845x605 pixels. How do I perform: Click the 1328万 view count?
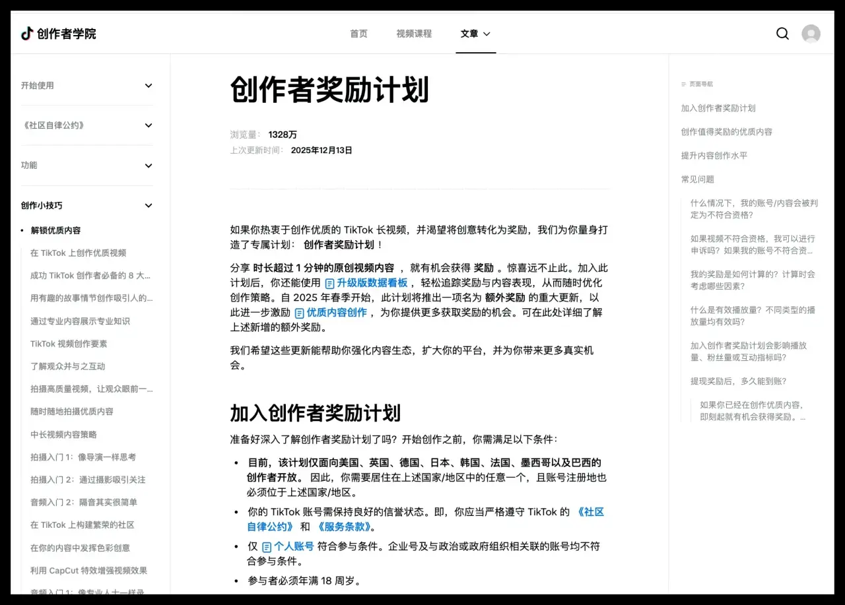283,135
